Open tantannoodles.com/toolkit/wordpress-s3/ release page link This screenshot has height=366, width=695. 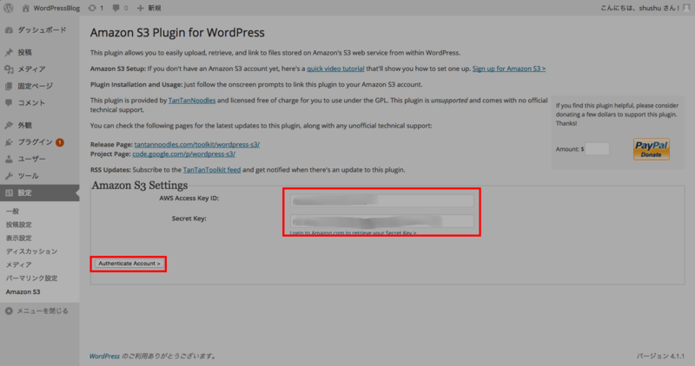(x=197, y=144)
